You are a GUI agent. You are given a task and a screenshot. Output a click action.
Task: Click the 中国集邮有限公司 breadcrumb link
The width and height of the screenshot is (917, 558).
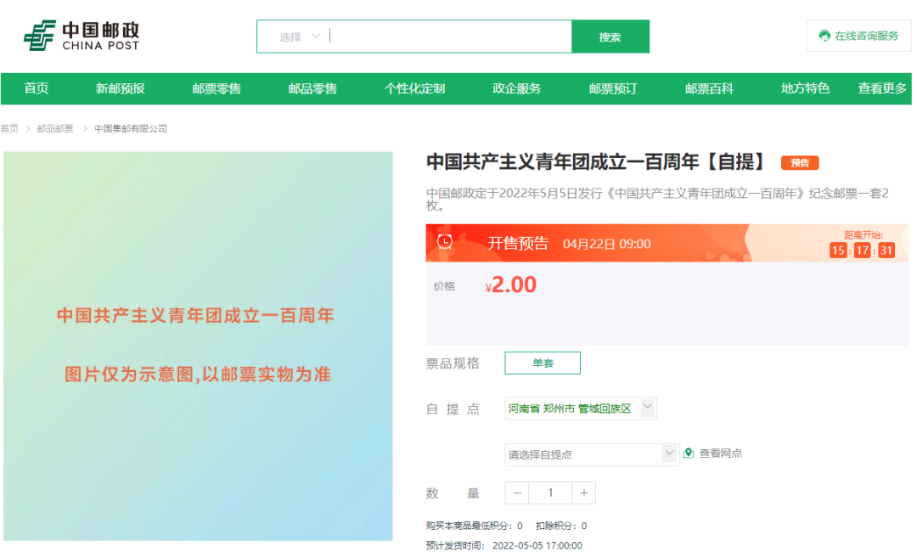click(x=131, y=129)
